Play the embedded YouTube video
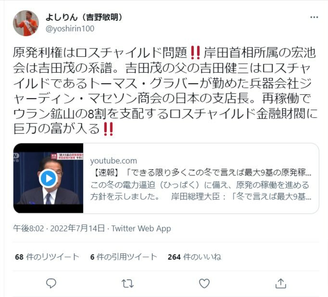 (48, 178)
